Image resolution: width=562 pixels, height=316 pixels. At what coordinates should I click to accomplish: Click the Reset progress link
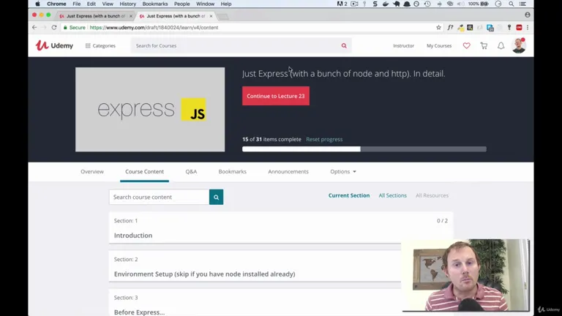324,140
